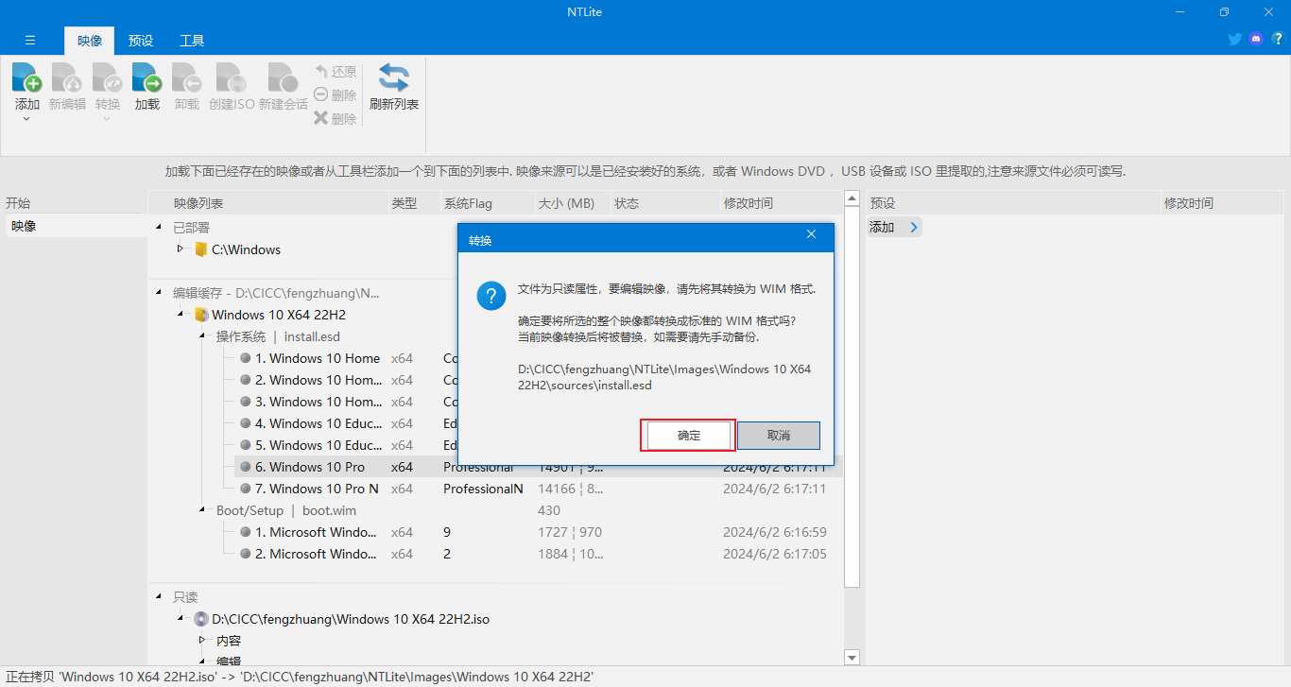Switch to the 预设 tab
1291x687 pixels.
coord(141,41)
